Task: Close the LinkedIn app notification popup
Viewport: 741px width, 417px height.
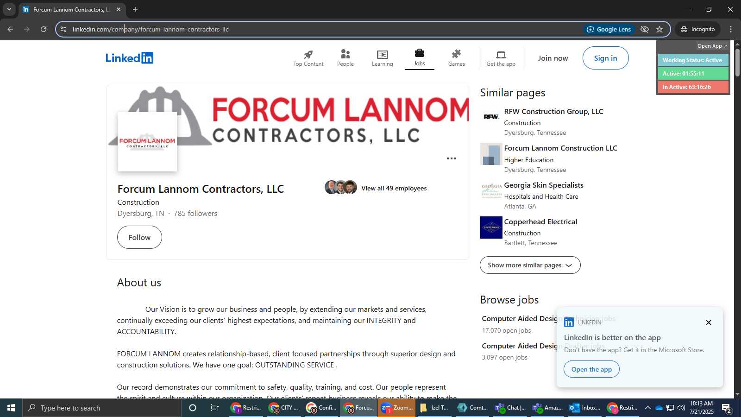Action: coord(708,322)
